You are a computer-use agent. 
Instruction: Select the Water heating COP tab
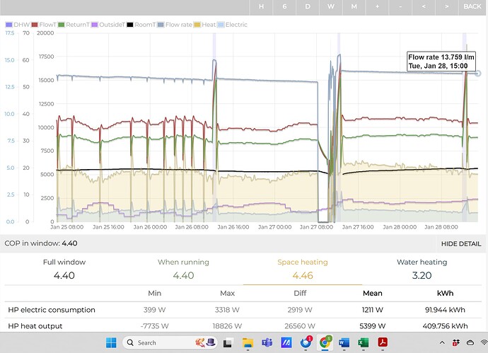click(422, 269)
